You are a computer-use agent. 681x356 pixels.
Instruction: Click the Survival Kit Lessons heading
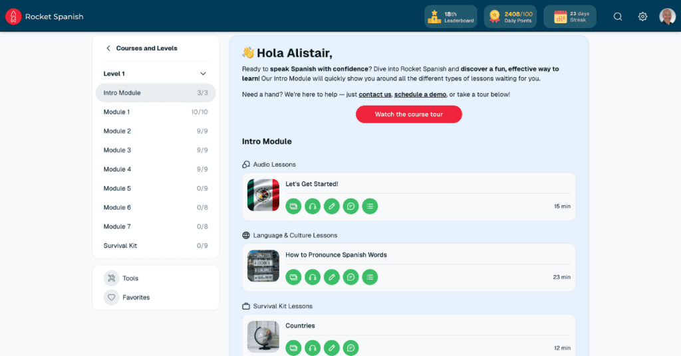pos(283,306)
